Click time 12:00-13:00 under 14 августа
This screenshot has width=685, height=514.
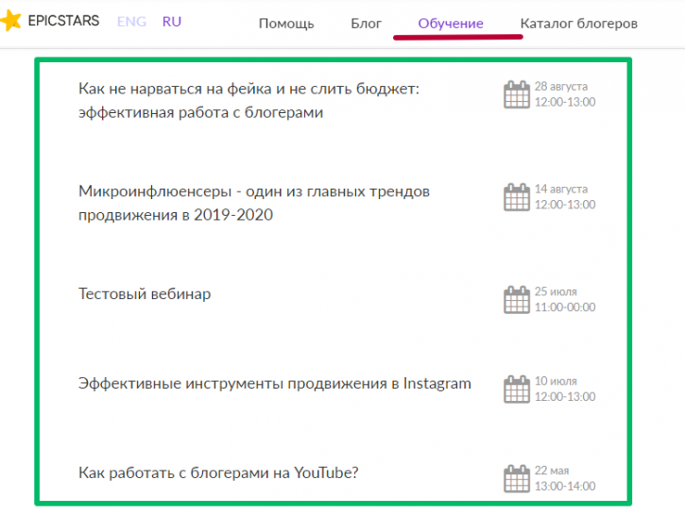pos(565,205)
